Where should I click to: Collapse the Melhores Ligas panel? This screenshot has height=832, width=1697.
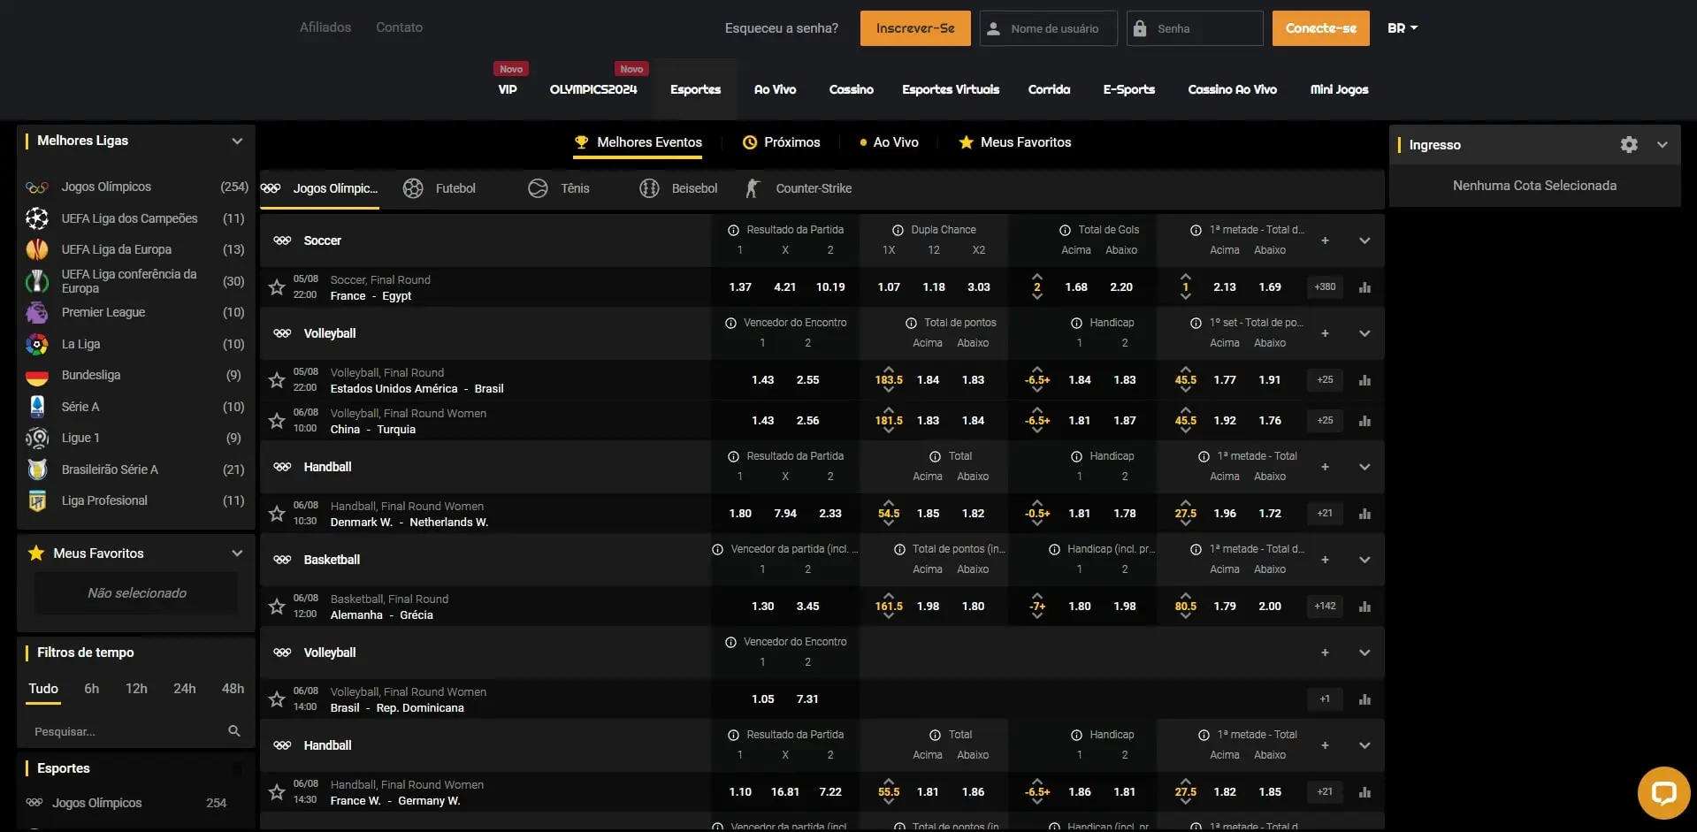pos(237,141)
